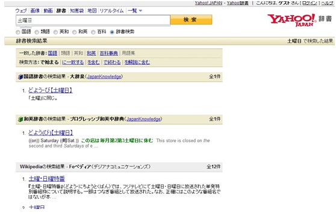Open the 辞書 search tab
Viewport: 336px width, 221px height.
[61, 10]
